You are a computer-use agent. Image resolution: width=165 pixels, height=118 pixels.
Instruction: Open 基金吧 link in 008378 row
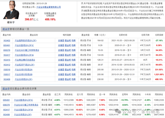68,50
